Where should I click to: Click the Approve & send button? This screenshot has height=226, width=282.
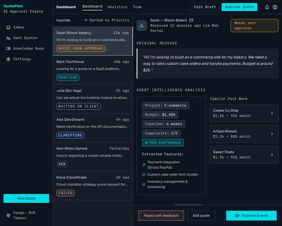point(251,216)
